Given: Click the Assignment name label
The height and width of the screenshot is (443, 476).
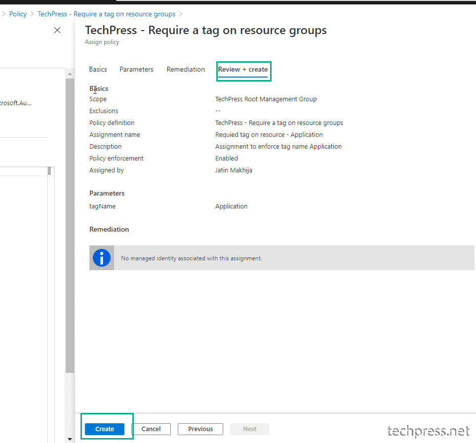Looking at the screenshot, I should [x=115, y=134].
